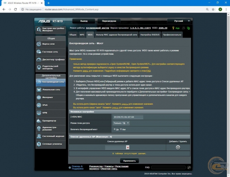Open Traffic Manager (Диспетчер трафика) icon

coord(39,59)
